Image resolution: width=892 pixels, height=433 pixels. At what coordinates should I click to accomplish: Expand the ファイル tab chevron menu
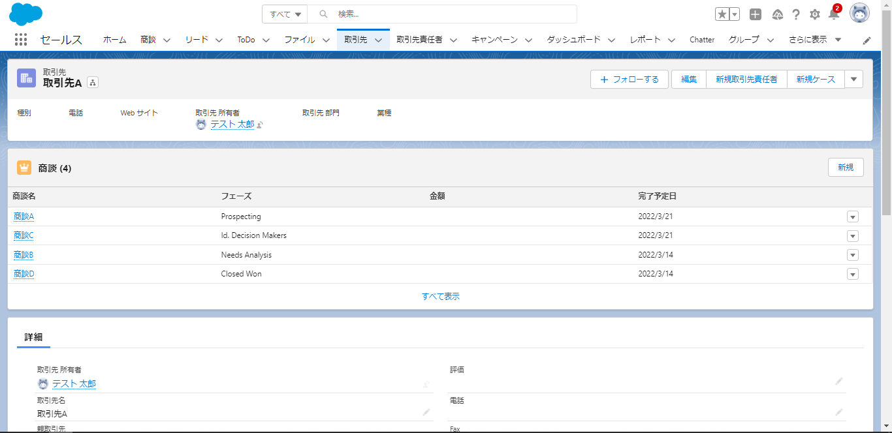pyautogui.click(x=325, y=40)
